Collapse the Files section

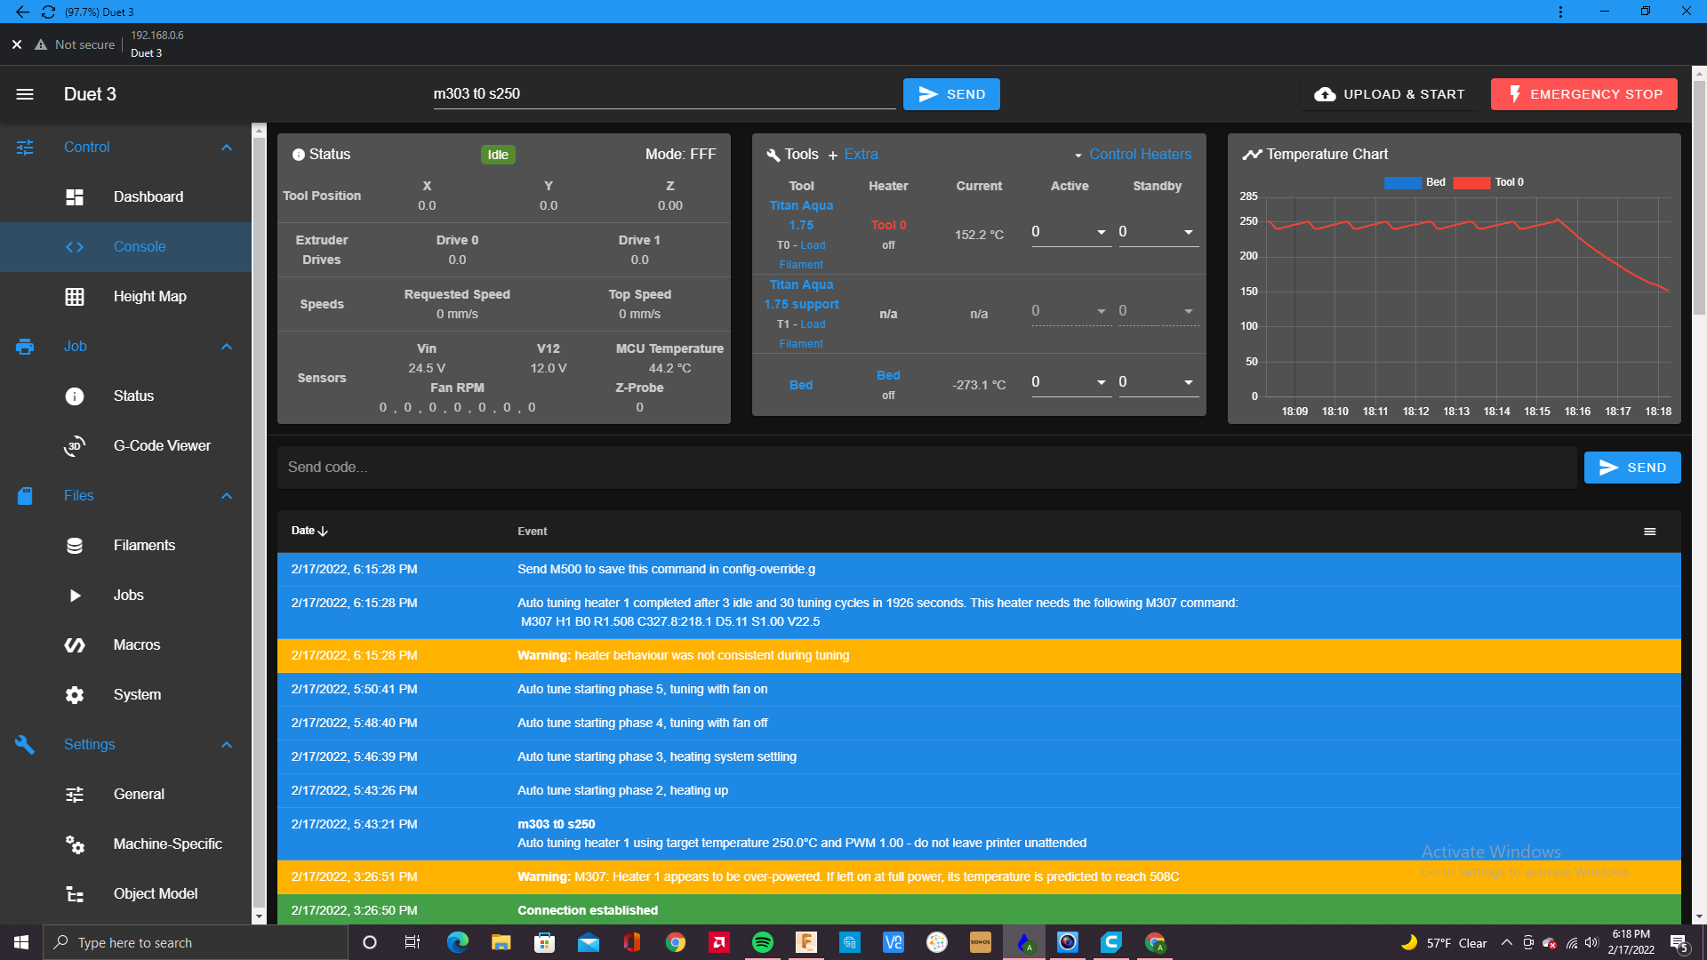227,496
